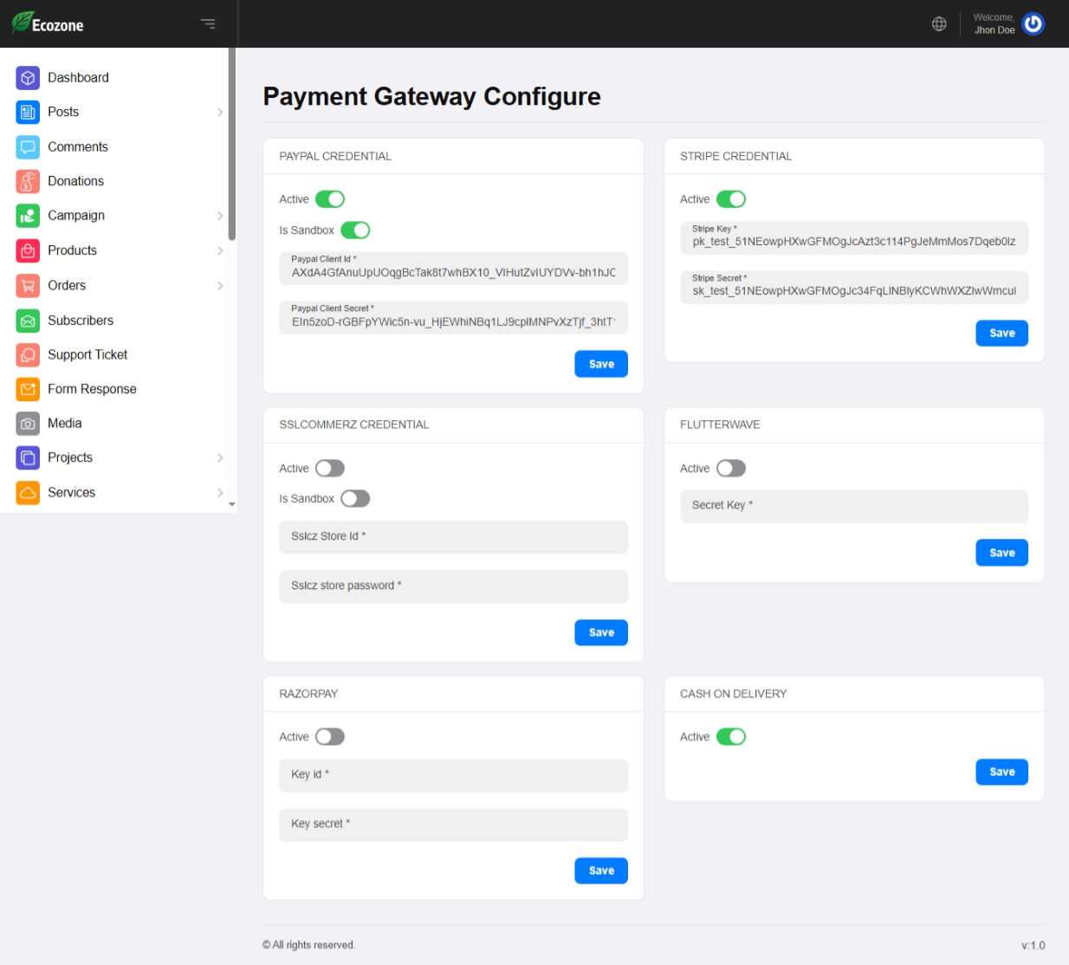
Task: Save the Cash on Delivery settings
Action: [1001, 772]
